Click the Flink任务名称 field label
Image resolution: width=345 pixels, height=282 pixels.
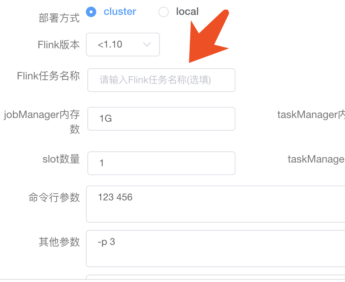pyautogui.click(x=48, y=76)
